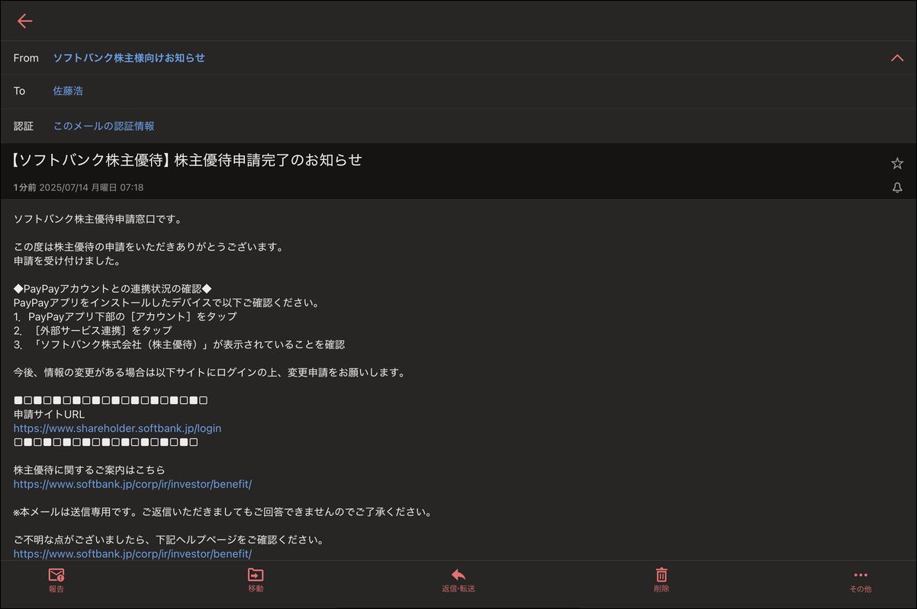Viewport: 917px width, 609px height.
Task: Select ご不明な点がございましたら help line
Action: pos(169,540)
